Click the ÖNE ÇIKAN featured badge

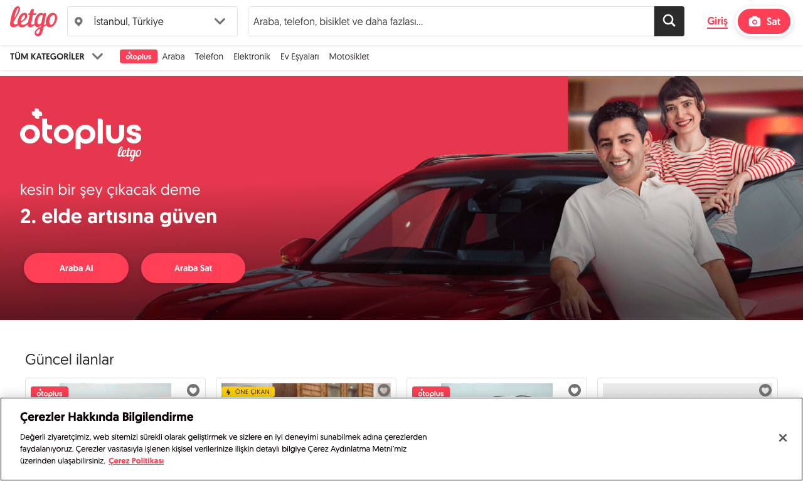(x=247, y=392)
